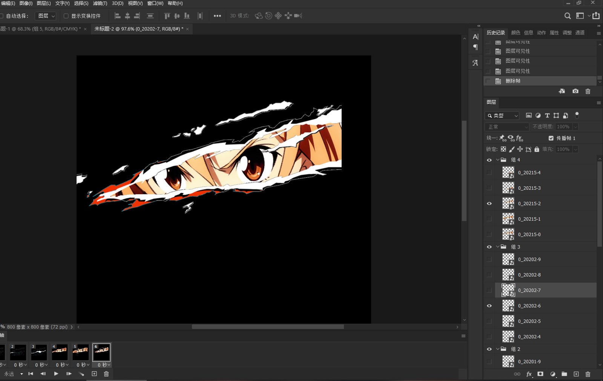
Task: Open the 滤镜(T) menu
Action: [100, 3]
